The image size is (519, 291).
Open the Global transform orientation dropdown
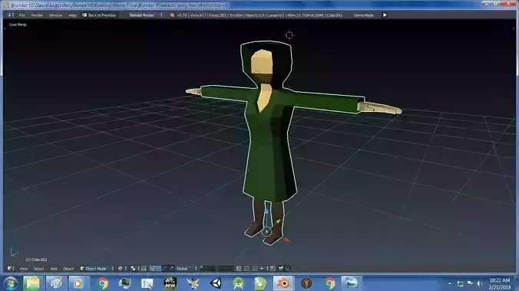pos(187,269)
